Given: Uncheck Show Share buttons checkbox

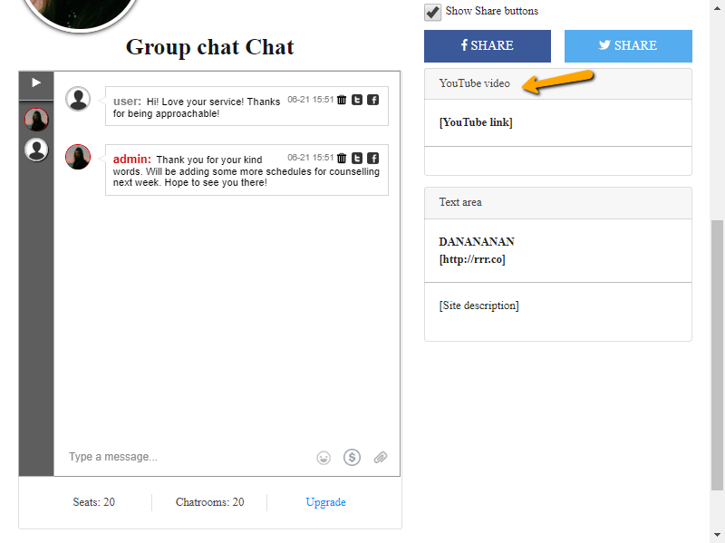Looking at the screenshot, I should (433, 12).
